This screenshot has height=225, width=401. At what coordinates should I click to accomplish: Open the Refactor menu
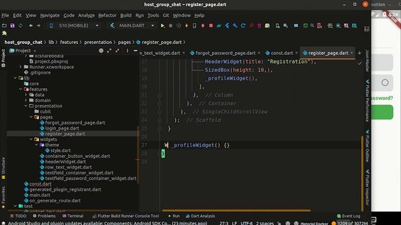point(107,15)
